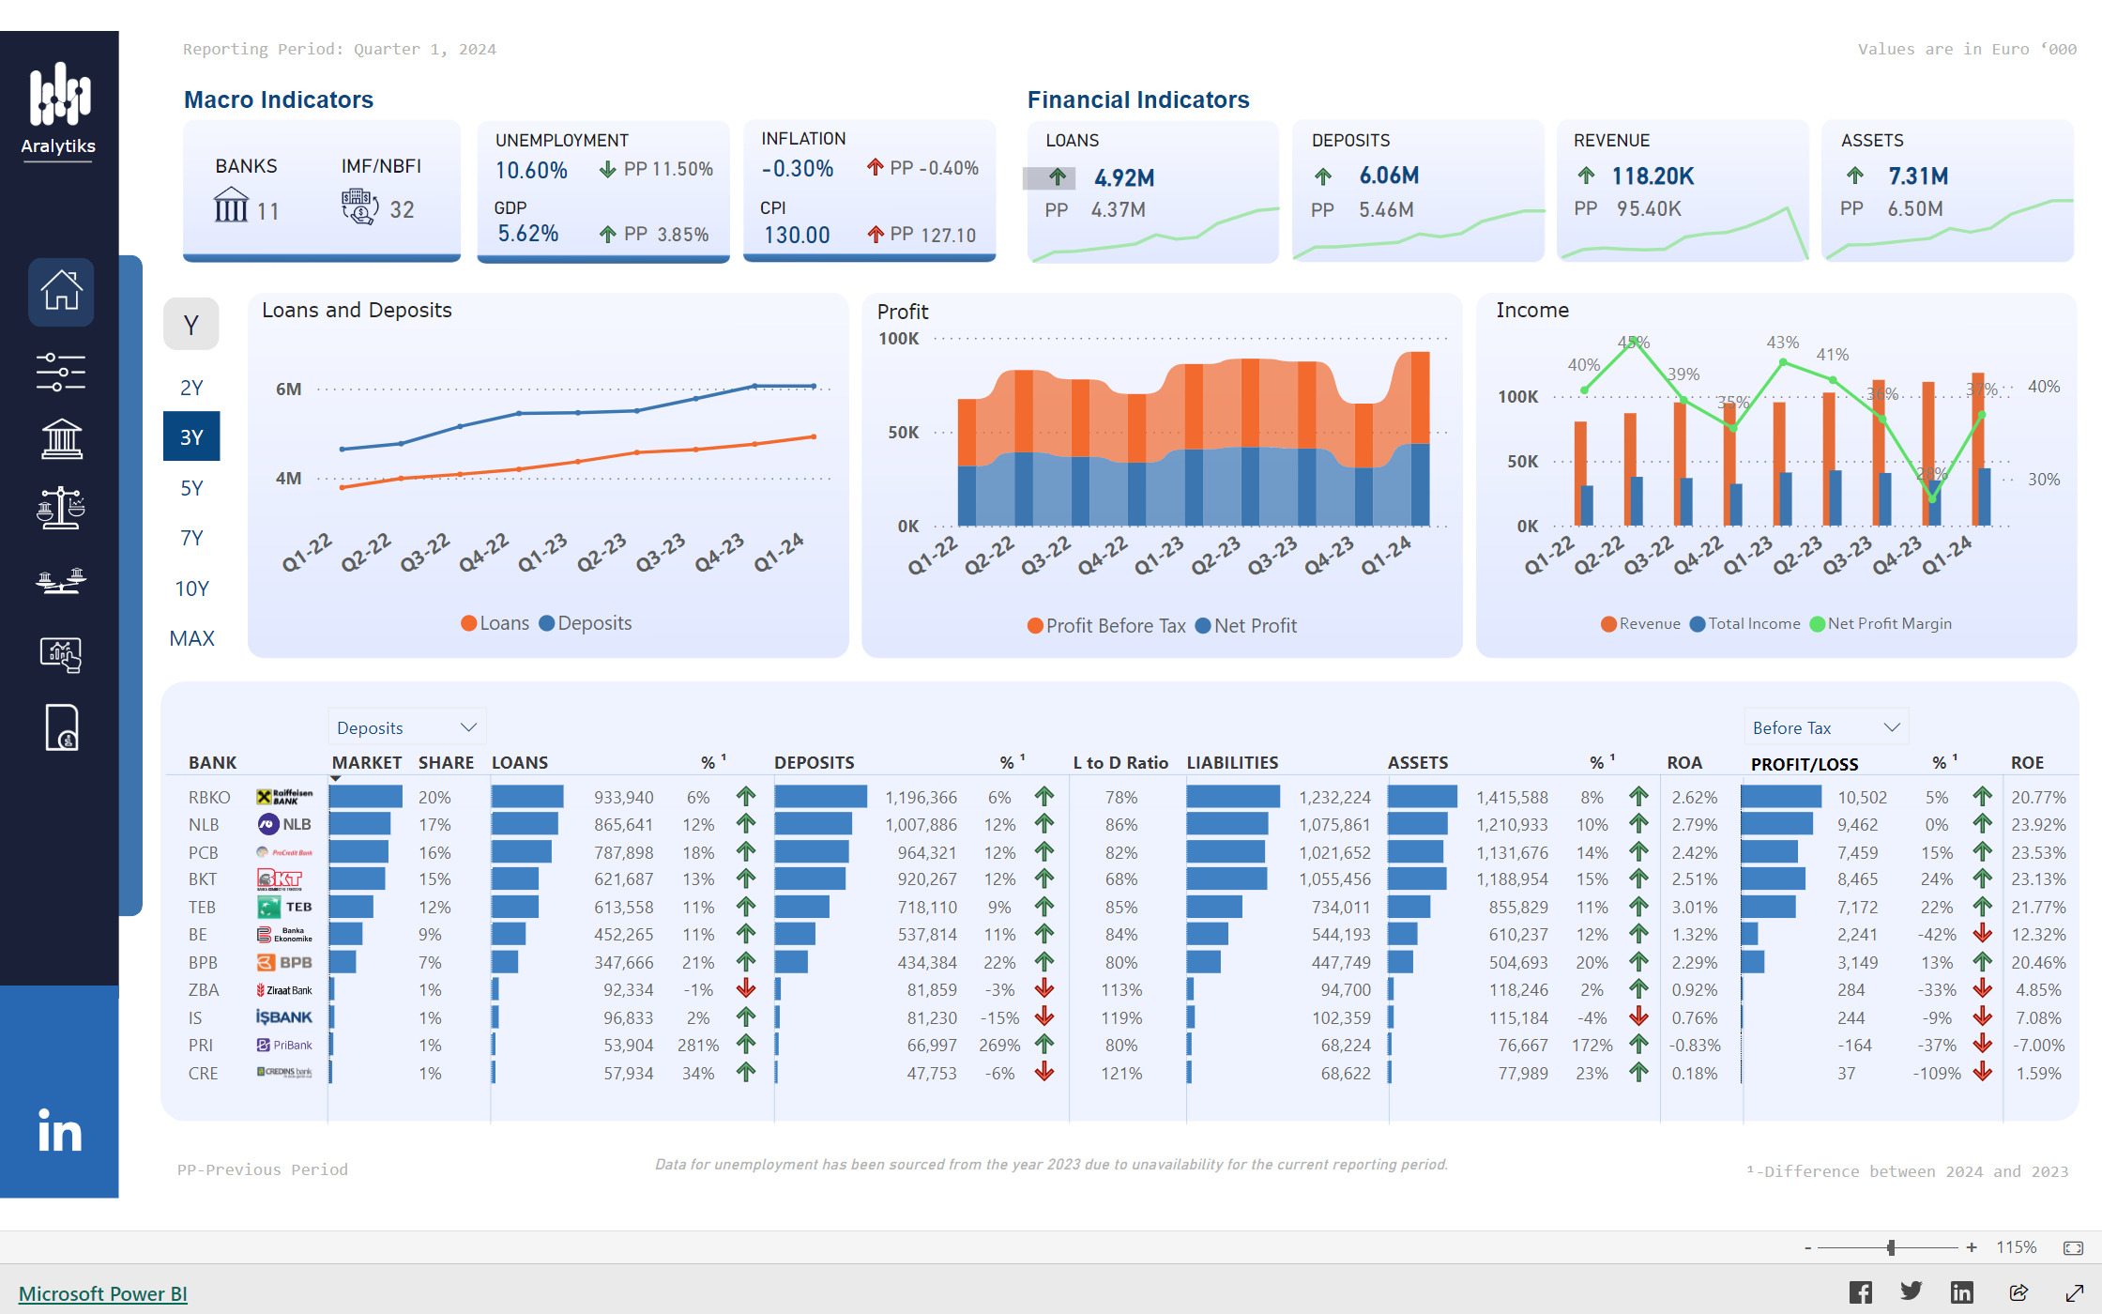Open the Before Tax profit dropdown
2102x1314 pixels.
click(1825, 727)
